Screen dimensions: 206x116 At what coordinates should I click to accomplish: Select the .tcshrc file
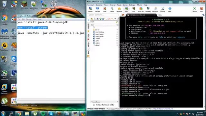[x=98, y=43]
